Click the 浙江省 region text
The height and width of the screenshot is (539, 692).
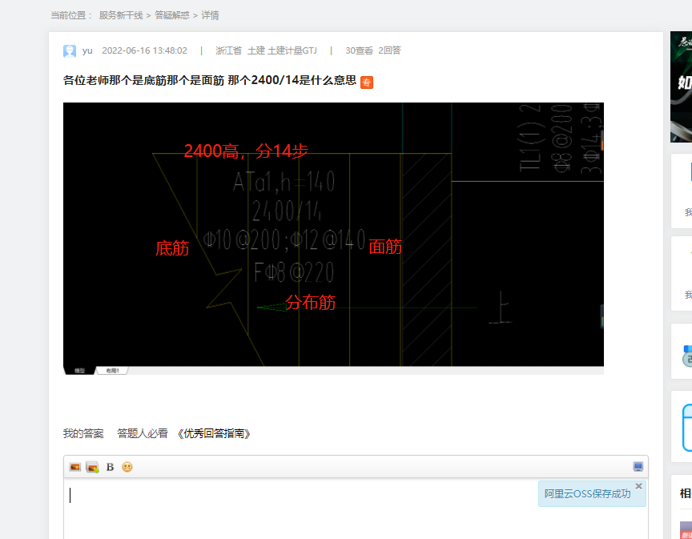coord(228,50)
